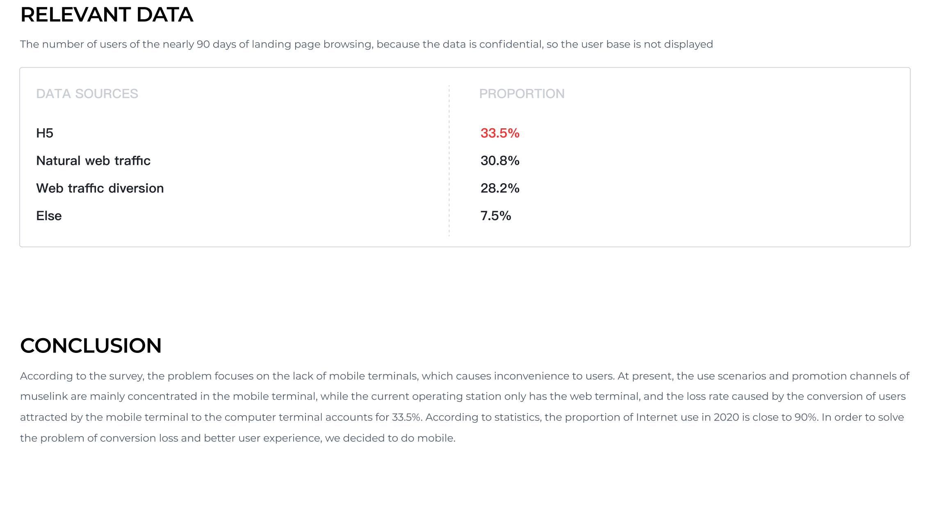Select the DATA SOURCES column header

coord(87,94)
